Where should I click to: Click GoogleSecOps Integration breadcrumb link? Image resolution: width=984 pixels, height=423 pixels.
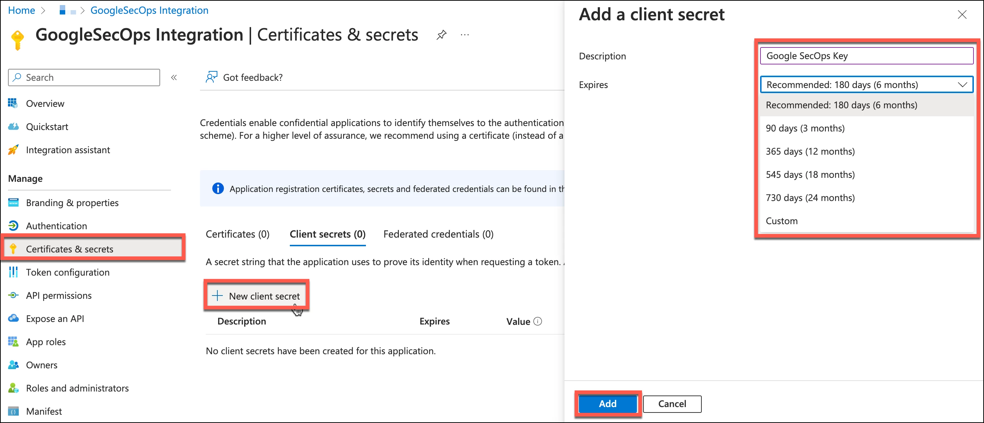149,10
